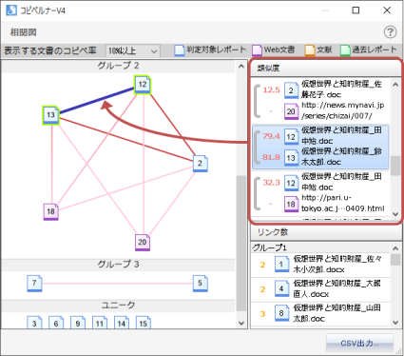Select the 佐々木小次郎.docx row in link count list

point(320,265)
